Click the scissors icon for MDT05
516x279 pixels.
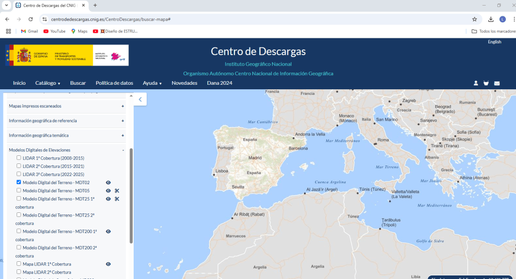click(117, 191)
